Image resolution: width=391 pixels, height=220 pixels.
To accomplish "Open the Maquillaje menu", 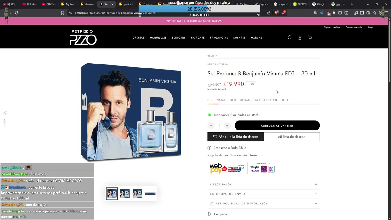I will (x=158, y=38).
